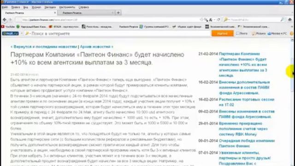This screenshot has height=166, width=295.
Task: Close the first Panteon Finance tab
Action: [x=55, y=13]
